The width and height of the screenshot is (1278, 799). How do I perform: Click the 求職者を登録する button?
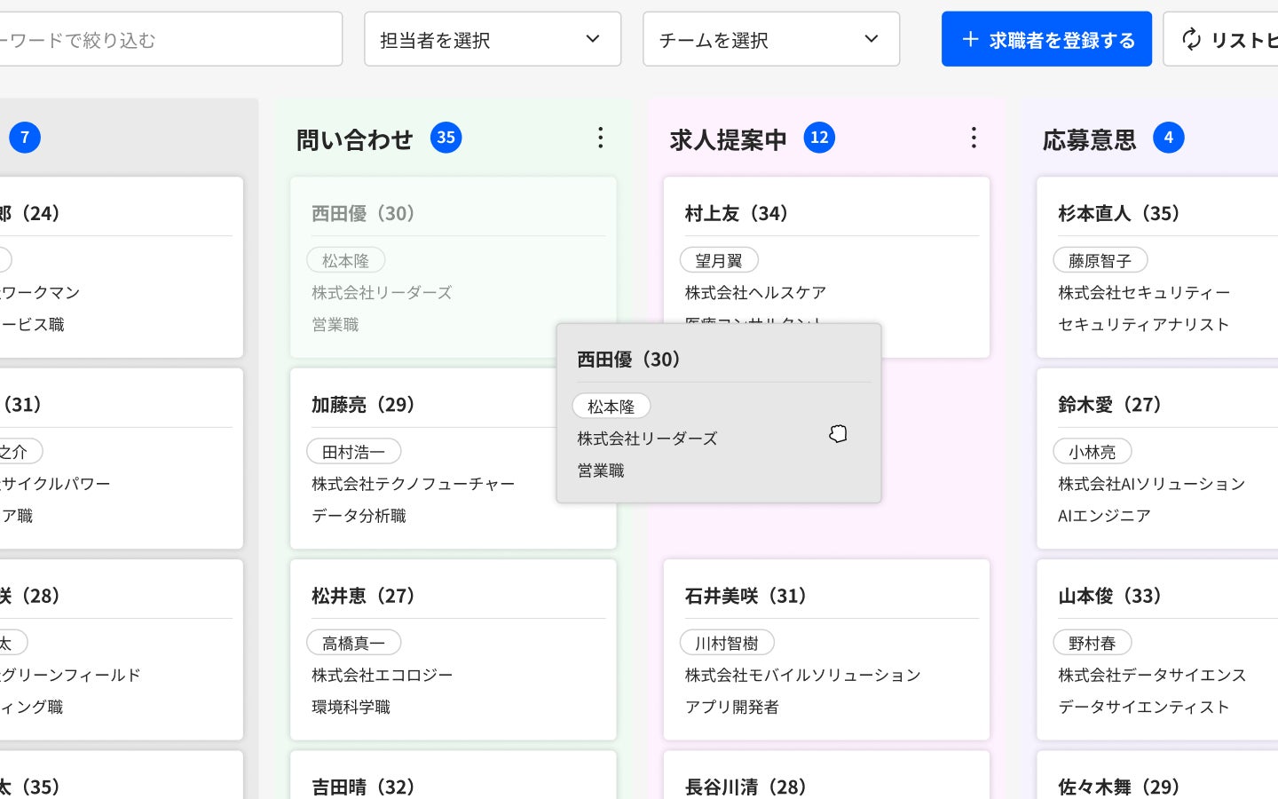tap(1046, 39)
